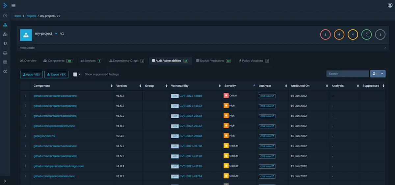This screenshot has height=185, width=395.
Task: Open gopkg.in/yaml.v2 component link
Action: pos(44,136)
